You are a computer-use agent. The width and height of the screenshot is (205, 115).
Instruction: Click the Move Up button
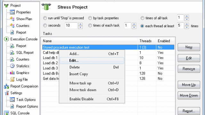click(189, 85)
